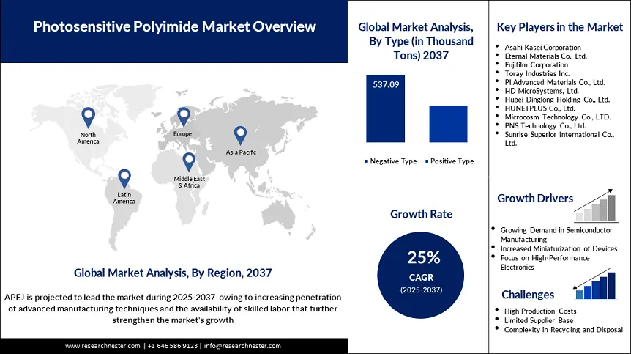Viewport: 631px width, 354px height.
Task: Click the phone number in footer
Action: pos(173,346)
